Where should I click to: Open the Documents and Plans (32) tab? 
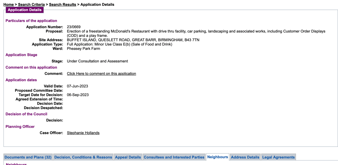pyautogui.click(x=28, y=157)
